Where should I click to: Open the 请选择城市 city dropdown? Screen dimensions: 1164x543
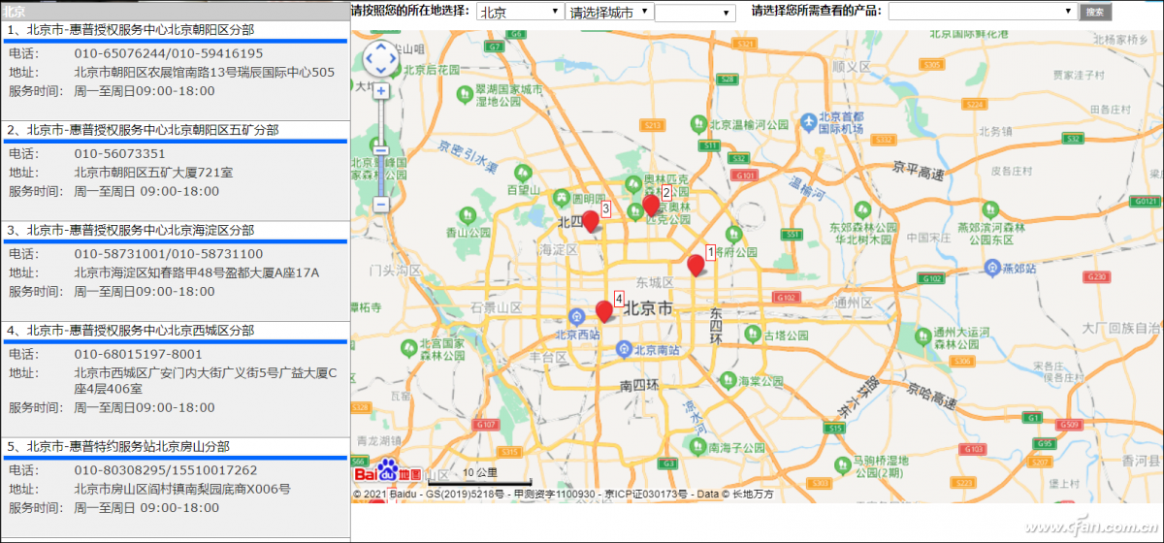pyautogui.click(x=608, y=12)
